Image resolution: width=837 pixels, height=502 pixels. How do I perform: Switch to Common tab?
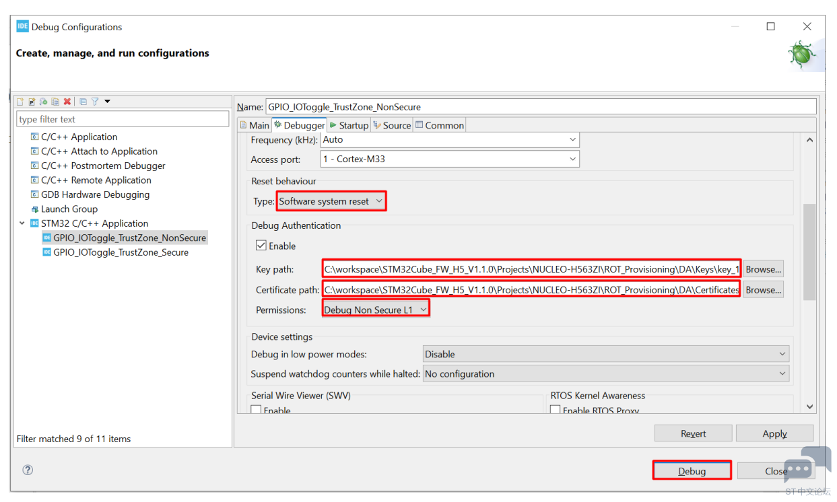440,125
